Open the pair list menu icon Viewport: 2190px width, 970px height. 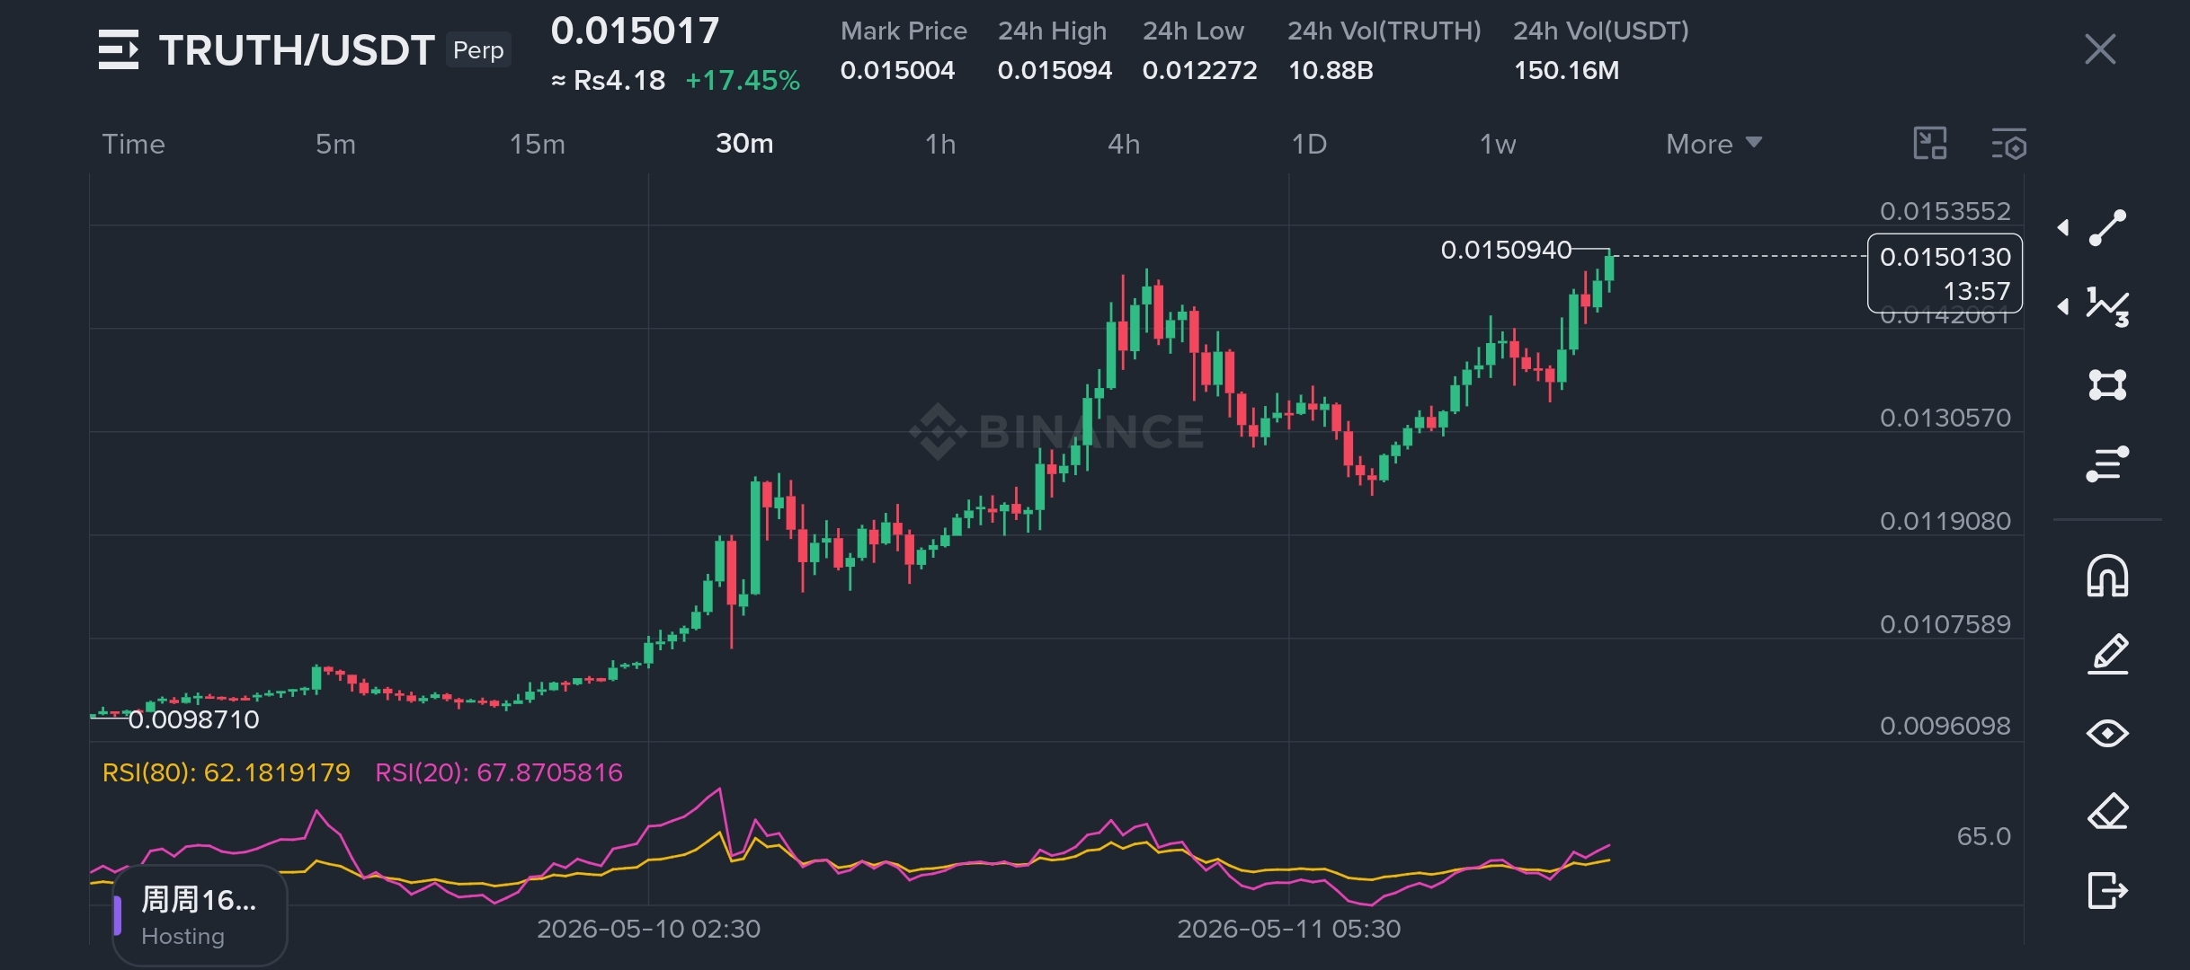(x=119, y=49)
